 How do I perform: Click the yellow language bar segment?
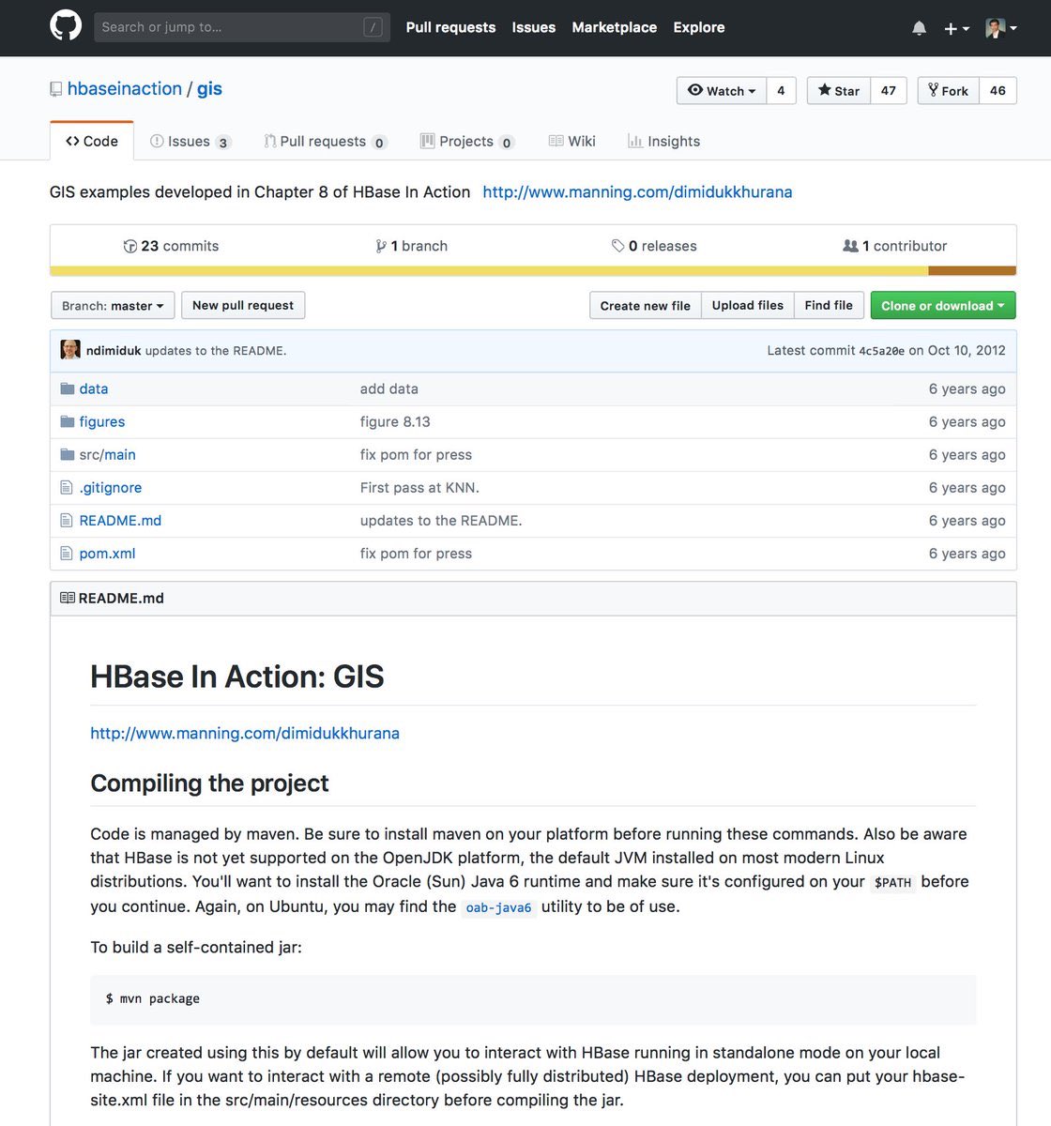[489, 271]
